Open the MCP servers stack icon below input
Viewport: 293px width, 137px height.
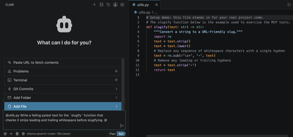[x=17, y=134]
